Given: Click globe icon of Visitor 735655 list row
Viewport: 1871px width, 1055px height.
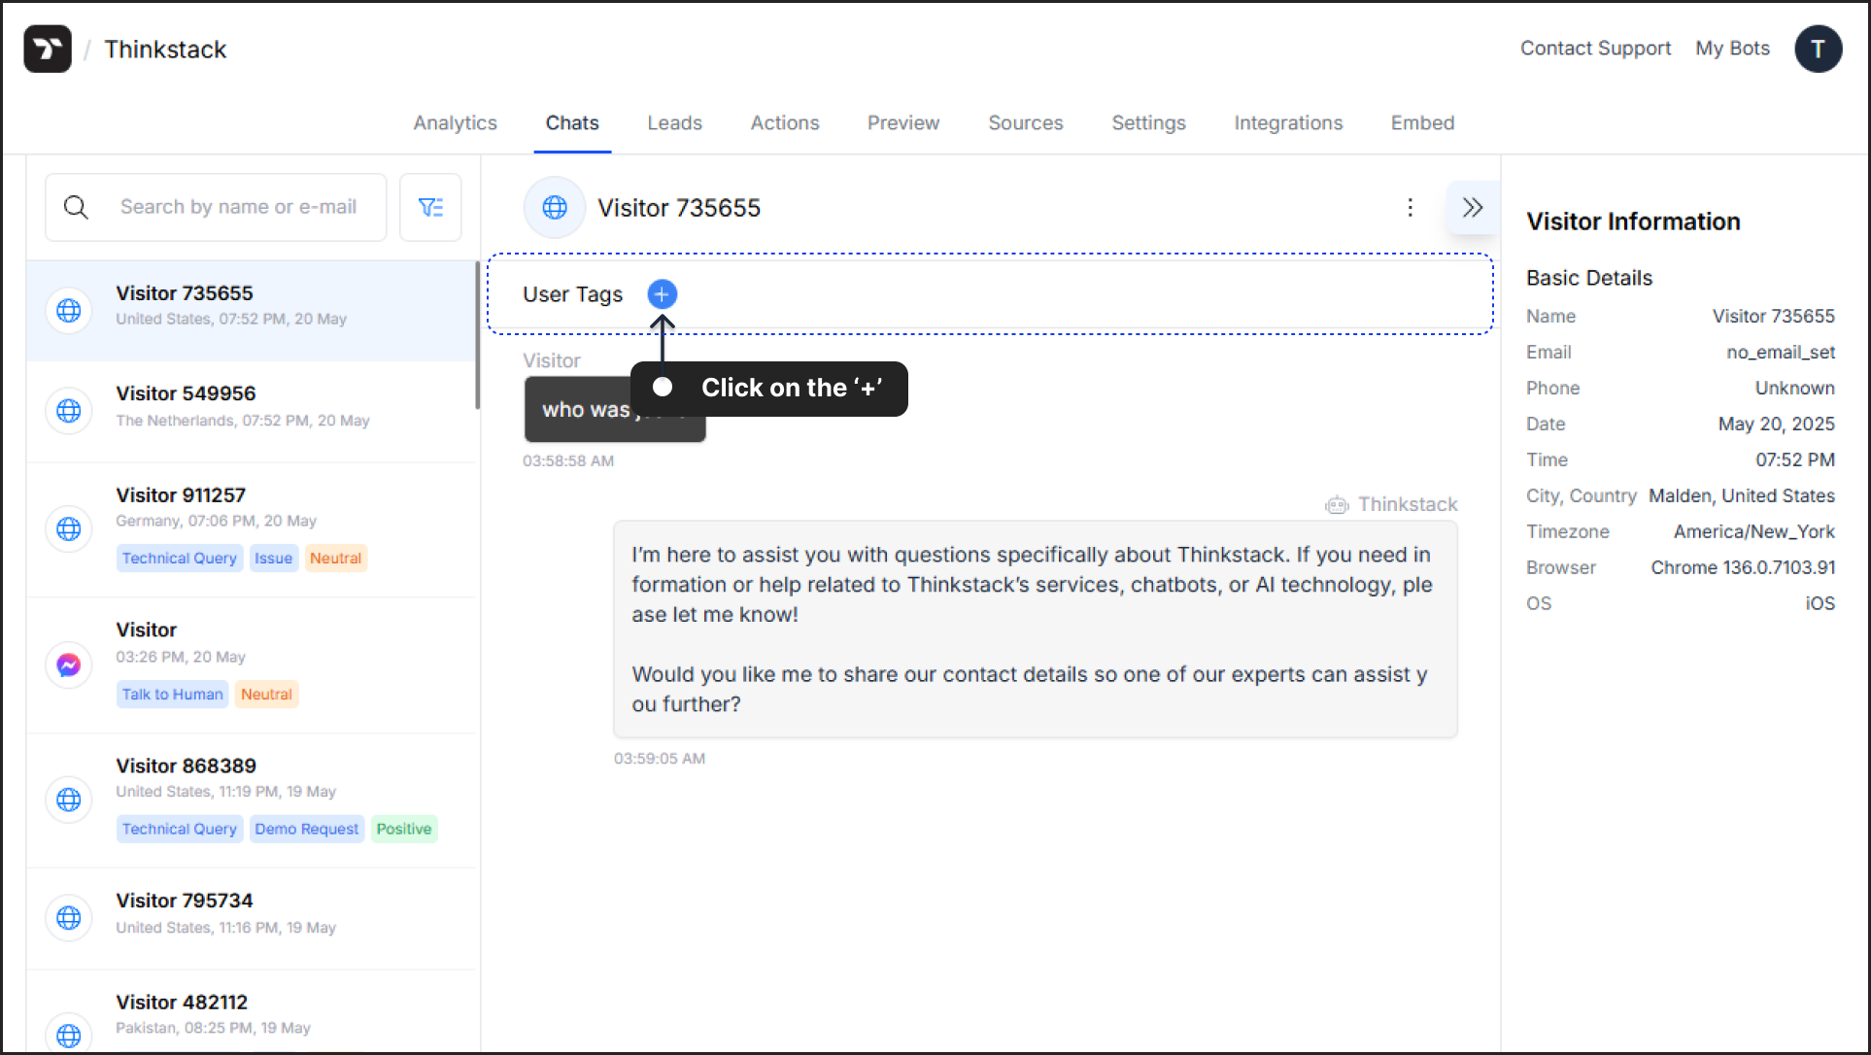Looking at the screenshot, I should 69,310.
